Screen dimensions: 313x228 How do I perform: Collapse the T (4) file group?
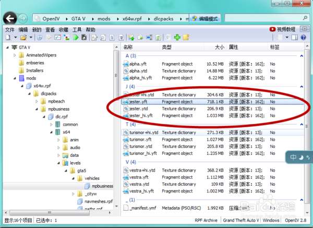click(302, 124)
